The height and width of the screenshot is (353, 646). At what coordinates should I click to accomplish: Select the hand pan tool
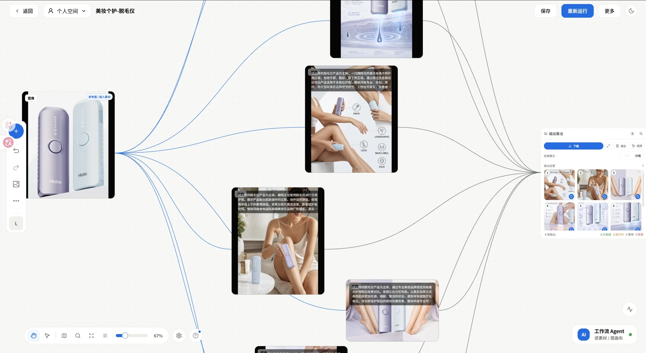coord(34,336)
